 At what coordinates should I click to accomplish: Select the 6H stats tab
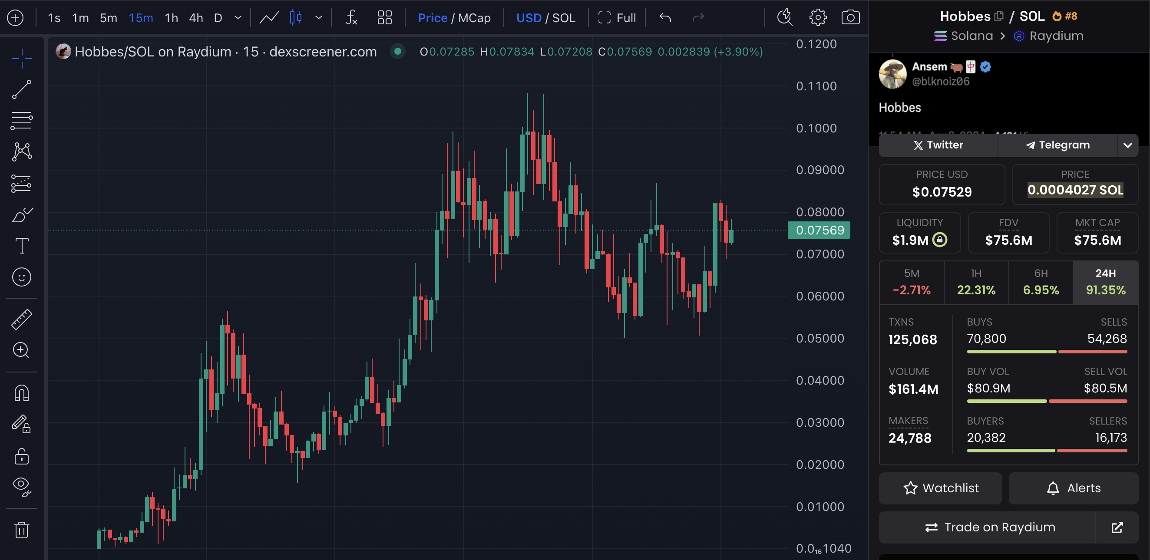1040,283
